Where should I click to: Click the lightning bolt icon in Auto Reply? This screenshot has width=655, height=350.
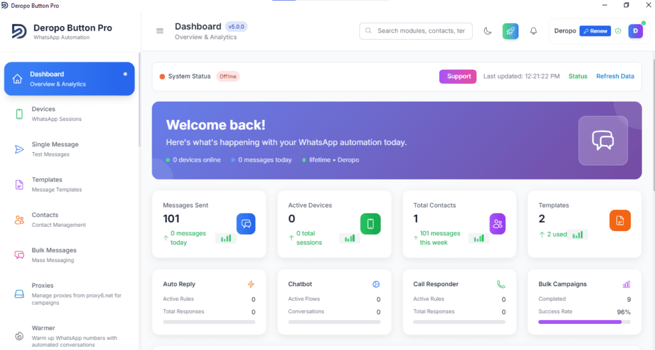pyautogui.click(x=251, y=284)
